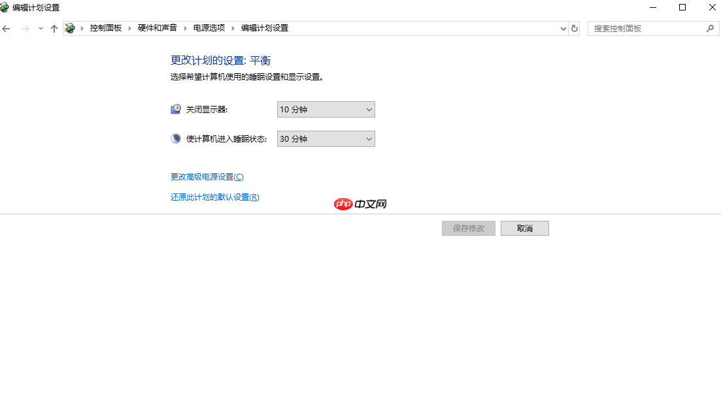Click the power plan icon in the address bar
The height and width of the screenshot is (409, 721).
70,28
